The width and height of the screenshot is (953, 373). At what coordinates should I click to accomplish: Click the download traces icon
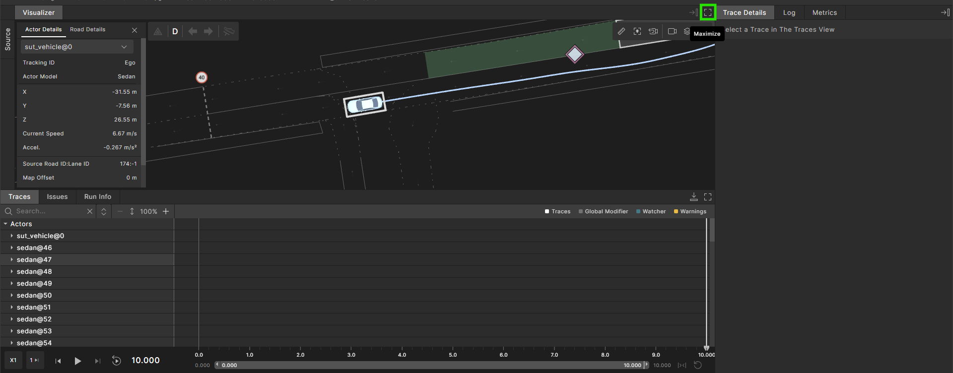click(694, 197)
